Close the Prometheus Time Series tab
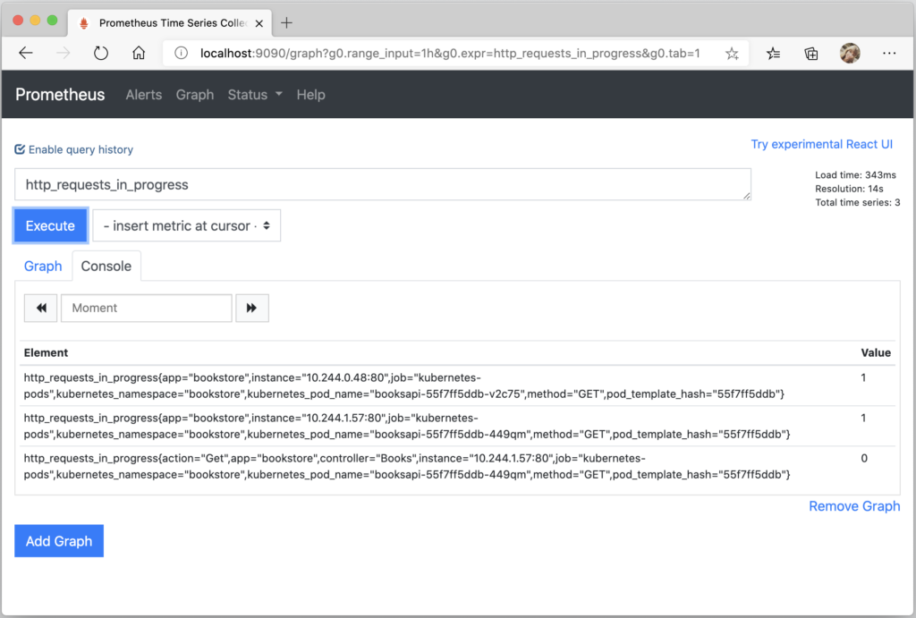 tap(259, 23)
